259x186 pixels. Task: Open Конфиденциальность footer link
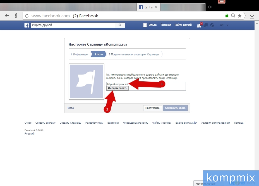tap(135, 123)
